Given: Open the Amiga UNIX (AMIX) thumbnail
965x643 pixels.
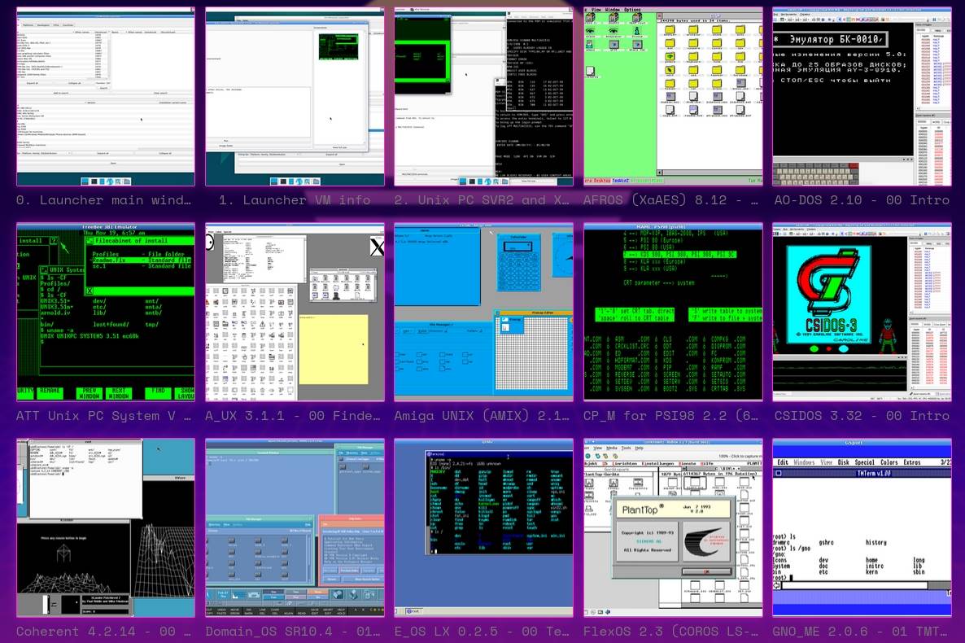Looking at the screenshot, I should click(484, 313).
